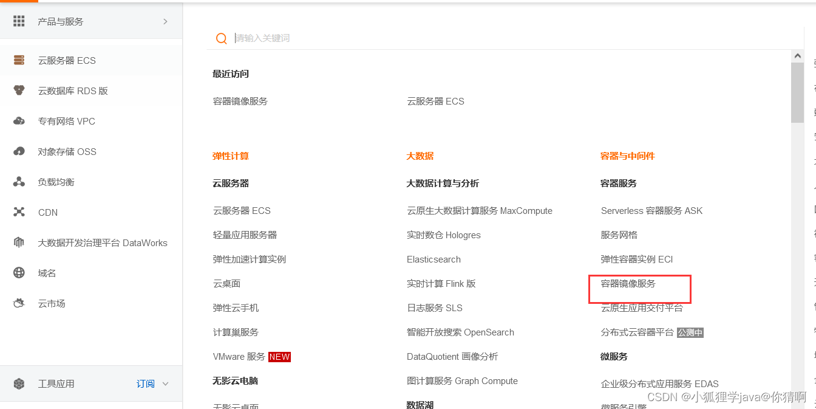Open Elasticsearch link
Image resolution: width=816 pixels, height=409 pixels.
[433, 259]
